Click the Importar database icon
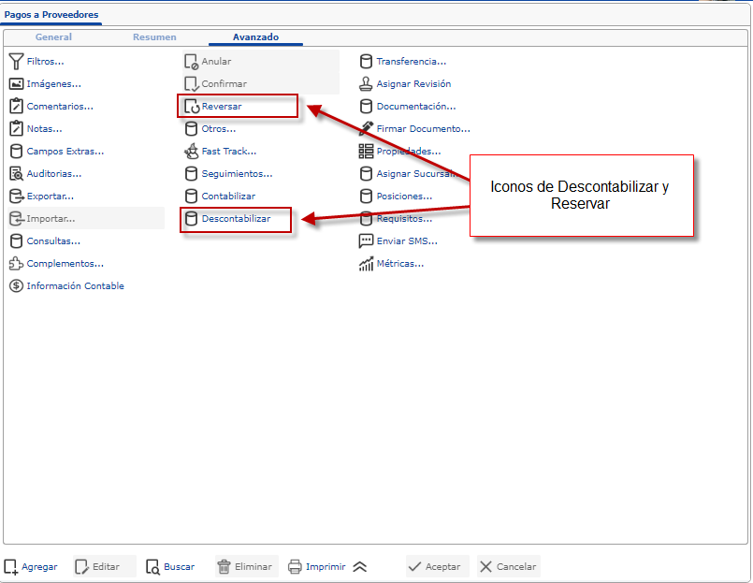The height and width of the screenshot is (583, 753). tap(16, 219)
